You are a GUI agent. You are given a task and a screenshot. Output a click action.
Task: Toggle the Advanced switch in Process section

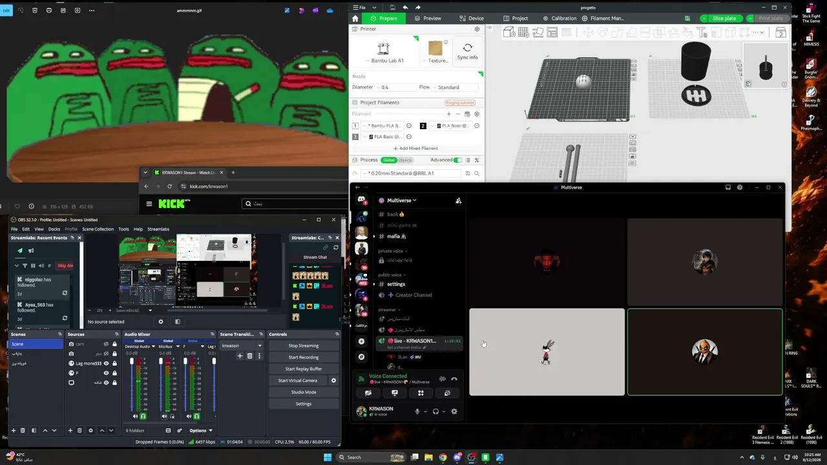(x=457, y=160)
